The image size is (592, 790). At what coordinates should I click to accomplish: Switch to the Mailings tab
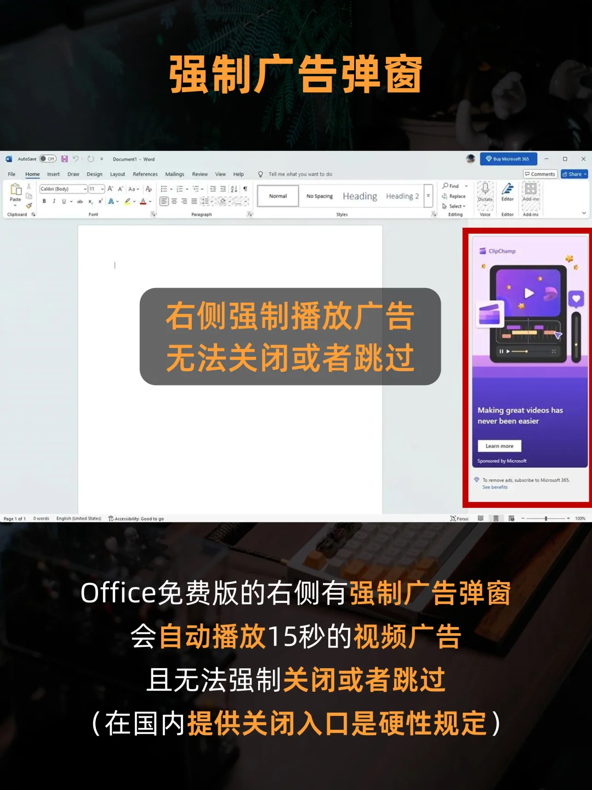pos(175,174)
